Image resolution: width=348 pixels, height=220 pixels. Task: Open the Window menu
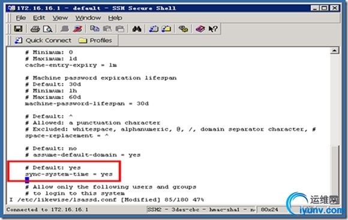88,18
